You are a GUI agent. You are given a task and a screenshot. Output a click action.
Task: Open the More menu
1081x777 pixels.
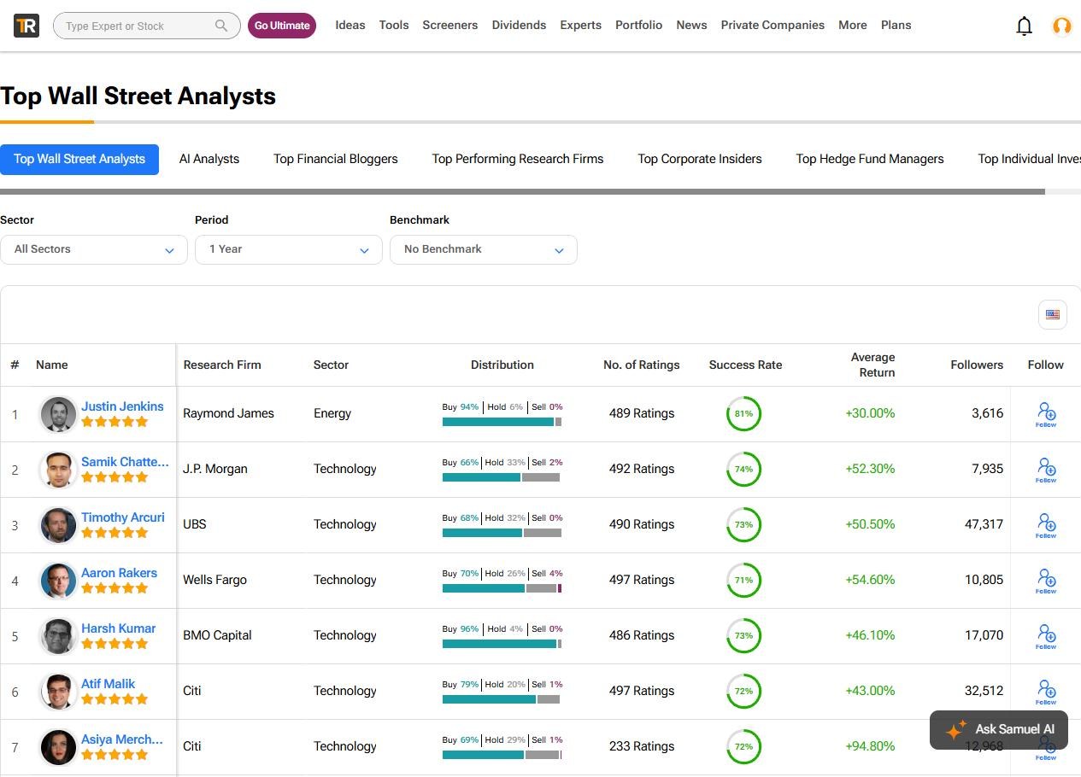click(x=853, y=25)
